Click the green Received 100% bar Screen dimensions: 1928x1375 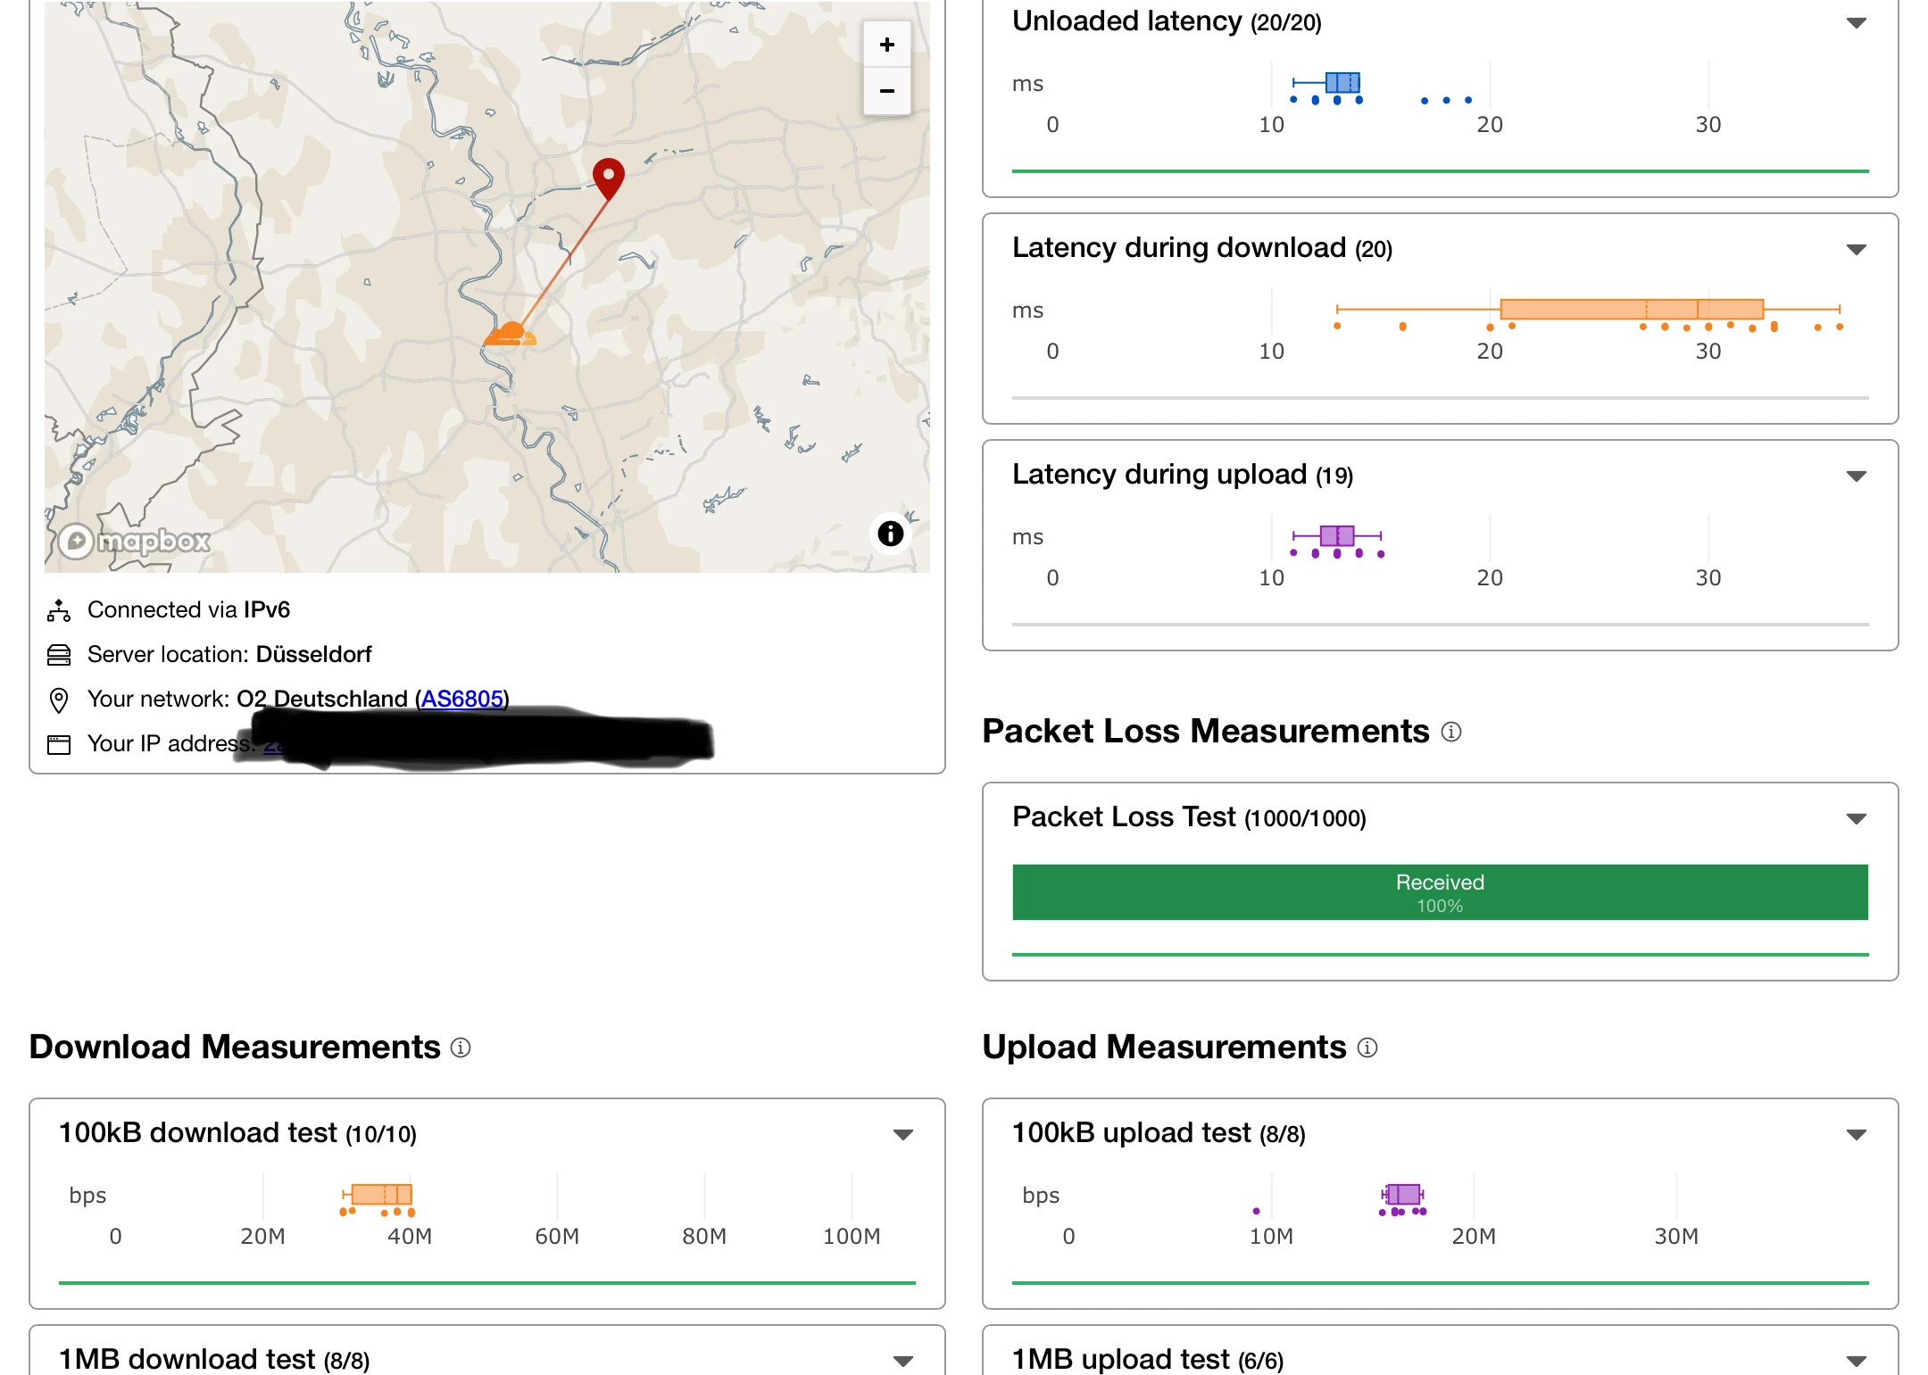pos(1439,892)
